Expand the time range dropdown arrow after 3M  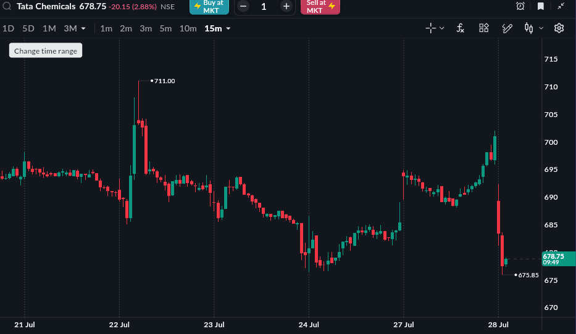coord(83,28)
